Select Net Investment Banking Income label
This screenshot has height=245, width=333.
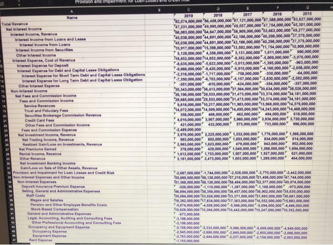click(48, 163)
